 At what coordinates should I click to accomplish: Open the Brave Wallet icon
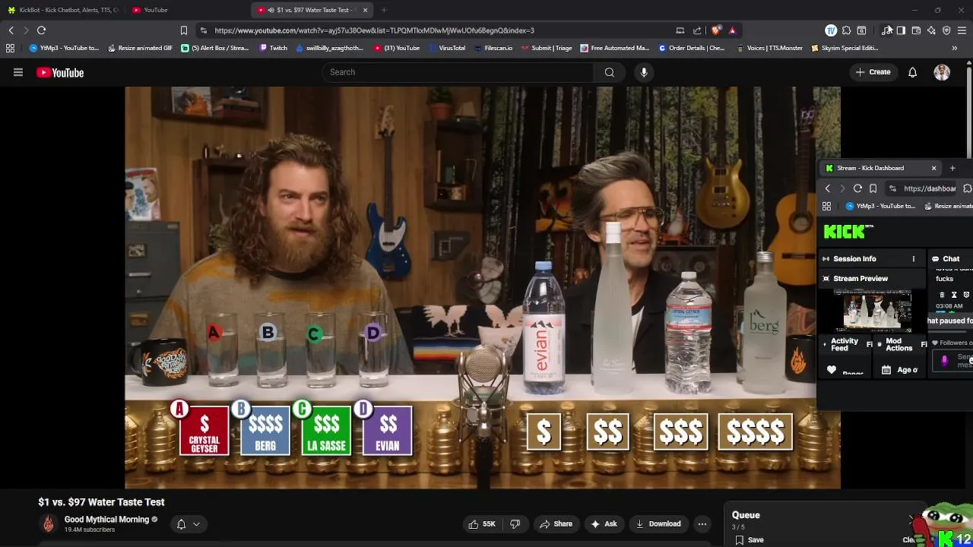pos(916,30)
